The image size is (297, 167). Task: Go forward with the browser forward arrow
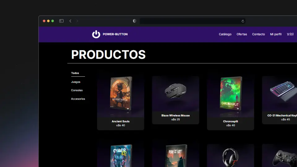[x=77, y=21]
